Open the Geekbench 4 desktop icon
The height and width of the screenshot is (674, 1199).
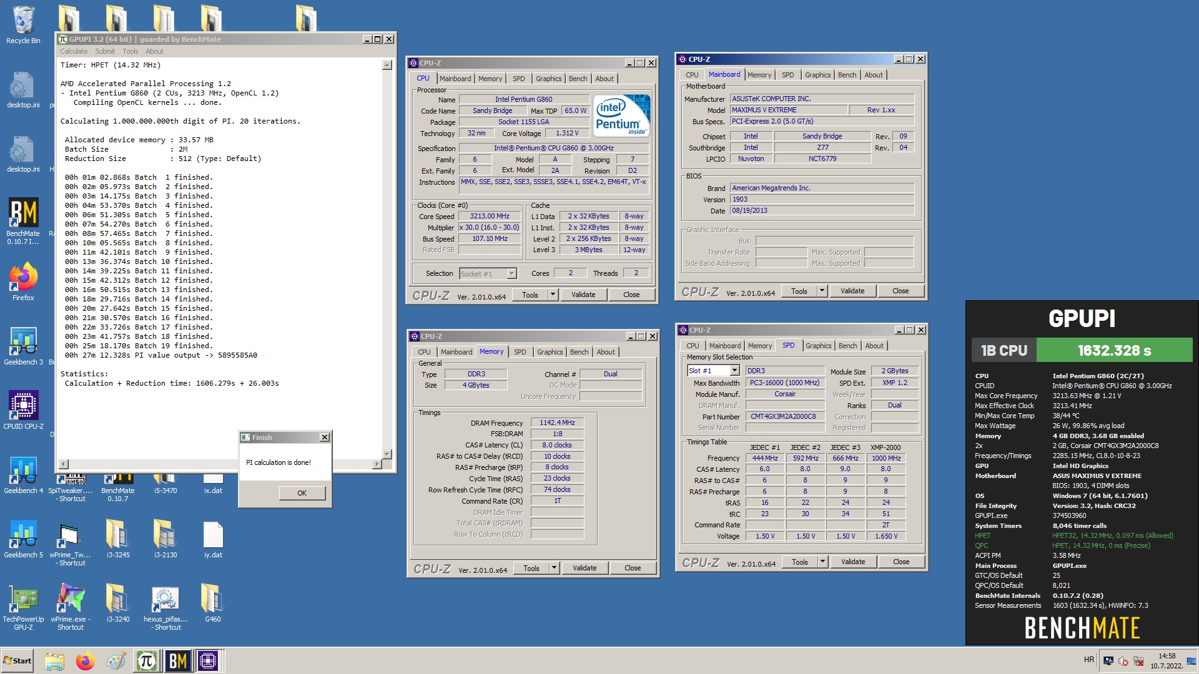[23, 476]
